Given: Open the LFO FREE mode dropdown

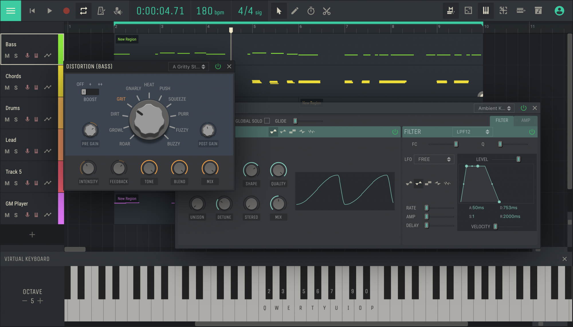Looking at the screenshot, I should tap(433, 159).
